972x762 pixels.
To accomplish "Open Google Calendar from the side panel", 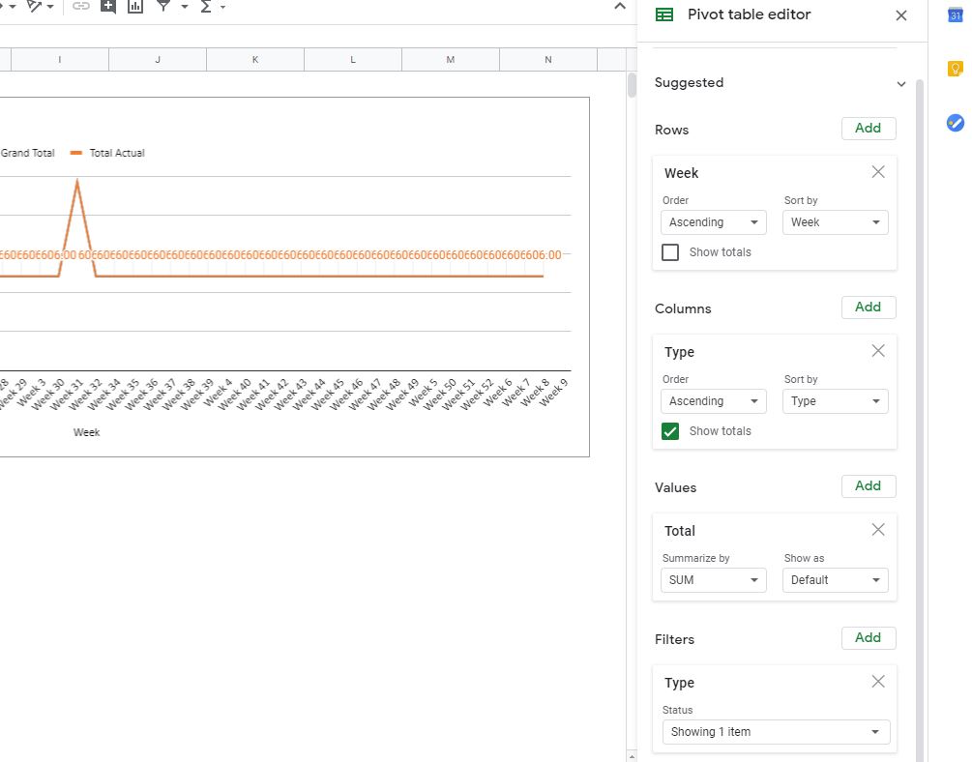I will click(x=955, y=15).
